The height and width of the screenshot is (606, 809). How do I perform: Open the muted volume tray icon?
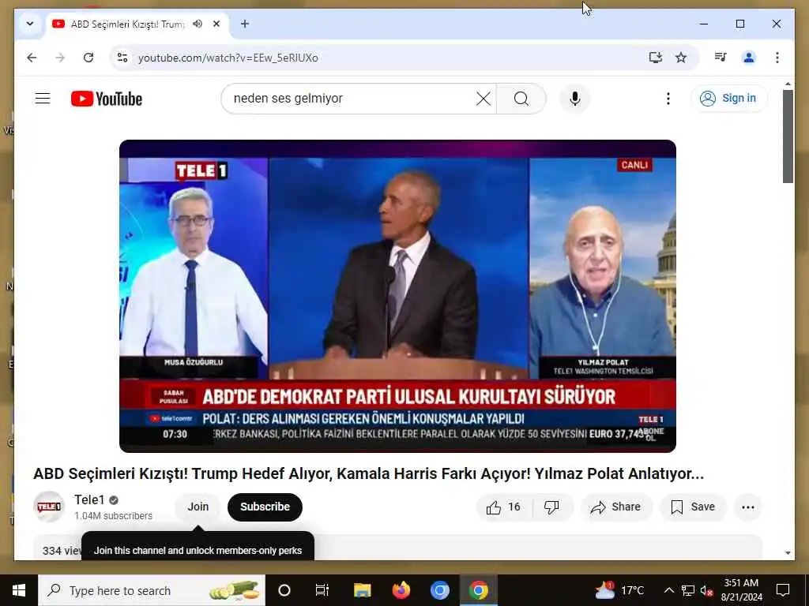[706, 590]
